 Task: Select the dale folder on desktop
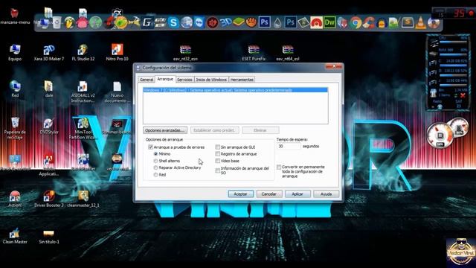(x=48, y=89)
